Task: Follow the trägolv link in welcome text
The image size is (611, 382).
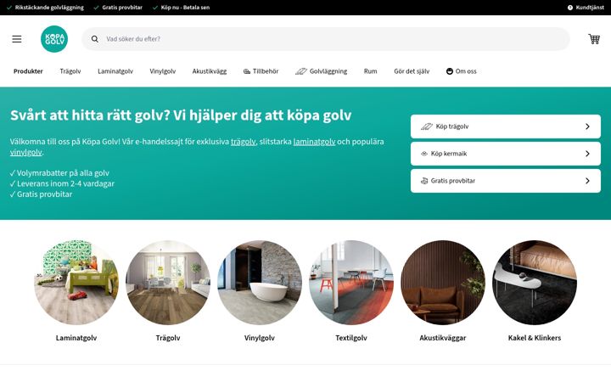Action: click(x=244, y=142)
